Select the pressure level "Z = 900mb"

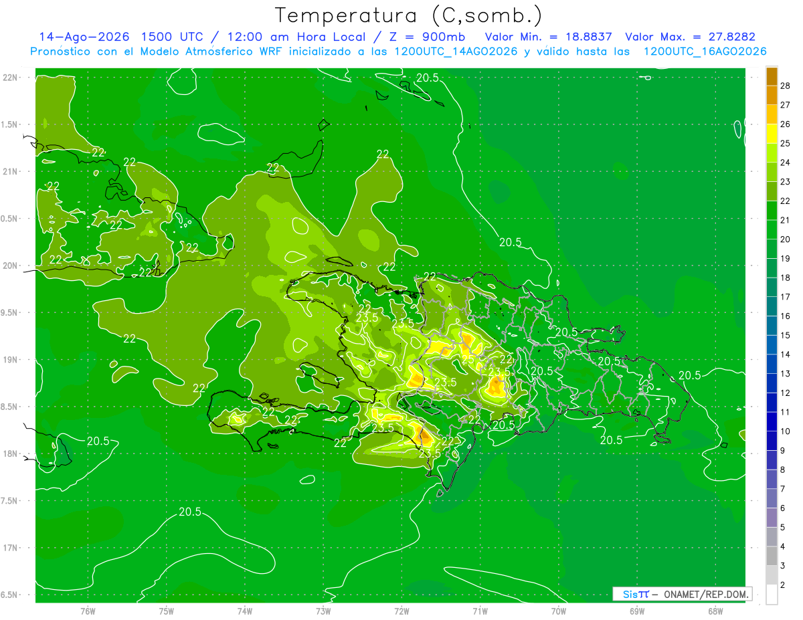click(427, 37)
